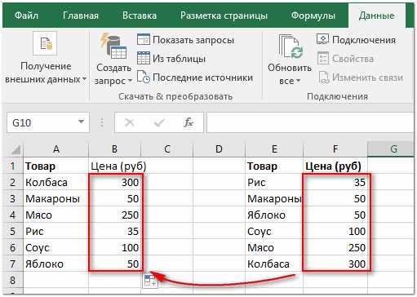This screenshot has height=297, width=417.
Task: Switch to Разметка страницы tab
Action: coord(224,16)
